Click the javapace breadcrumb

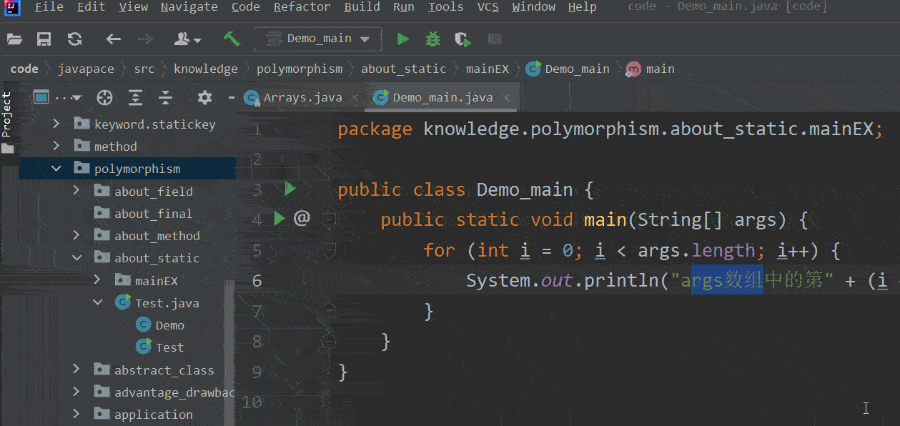pyautogui.click(x=86, y=69)
